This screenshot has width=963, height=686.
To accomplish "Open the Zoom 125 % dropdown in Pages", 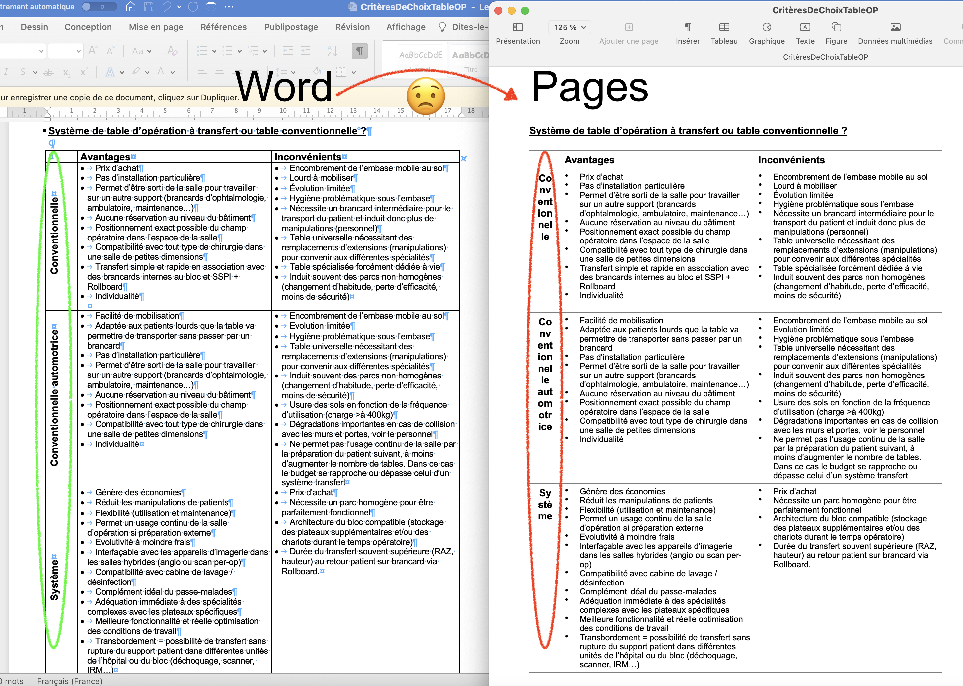I will [569, 28].
